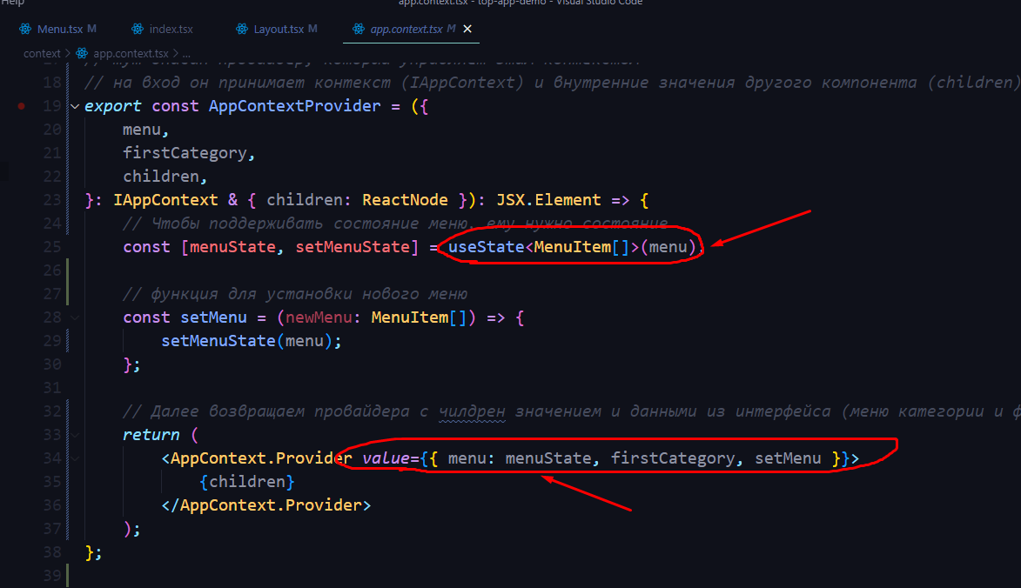Toggle the red breakpoint dot at line 19
This screenshot has height=588, width=1021.
(22, 106)
